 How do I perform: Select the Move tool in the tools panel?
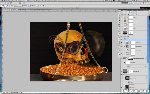click(119, 12)
